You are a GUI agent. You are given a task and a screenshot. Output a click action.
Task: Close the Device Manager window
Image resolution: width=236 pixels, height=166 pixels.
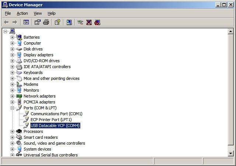pyautogui.click(x=230, y=5)
